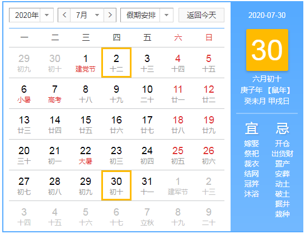The image size is (305, 234).
Task: Select August 1 建军节 date
Action: click(178, 185)
